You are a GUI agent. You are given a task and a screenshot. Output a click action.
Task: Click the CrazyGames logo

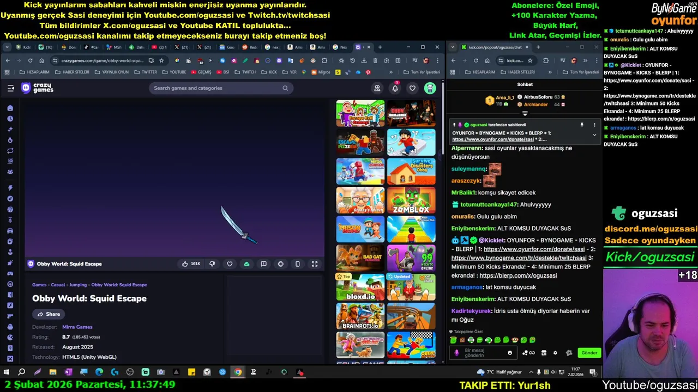click(x=37, y=88)
